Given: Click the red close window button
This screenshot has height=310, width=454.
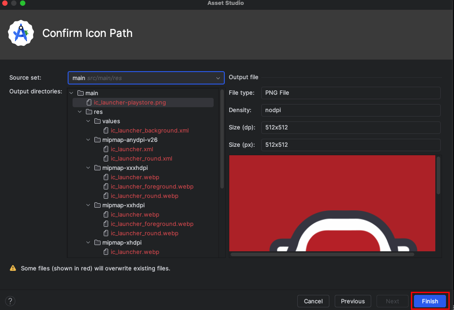Looking at the screenshot, I should (4, 3).
